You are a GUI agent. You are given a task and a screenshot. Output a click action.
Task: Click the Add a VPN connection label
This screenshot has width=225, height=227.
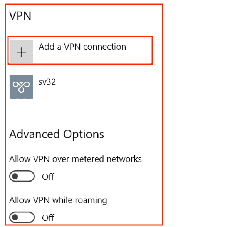82,47
